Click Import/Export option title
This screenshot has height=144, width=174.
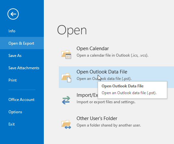click(x=87, y=95)
